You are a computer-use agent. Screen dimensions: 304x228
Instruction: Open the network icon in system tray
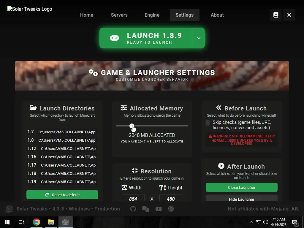(x=259, y=222)
